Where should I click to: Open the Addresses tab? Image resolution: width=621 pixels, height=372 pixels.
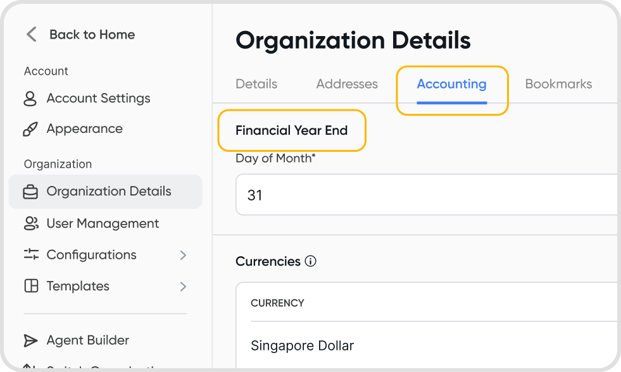[x=347, y=84]
